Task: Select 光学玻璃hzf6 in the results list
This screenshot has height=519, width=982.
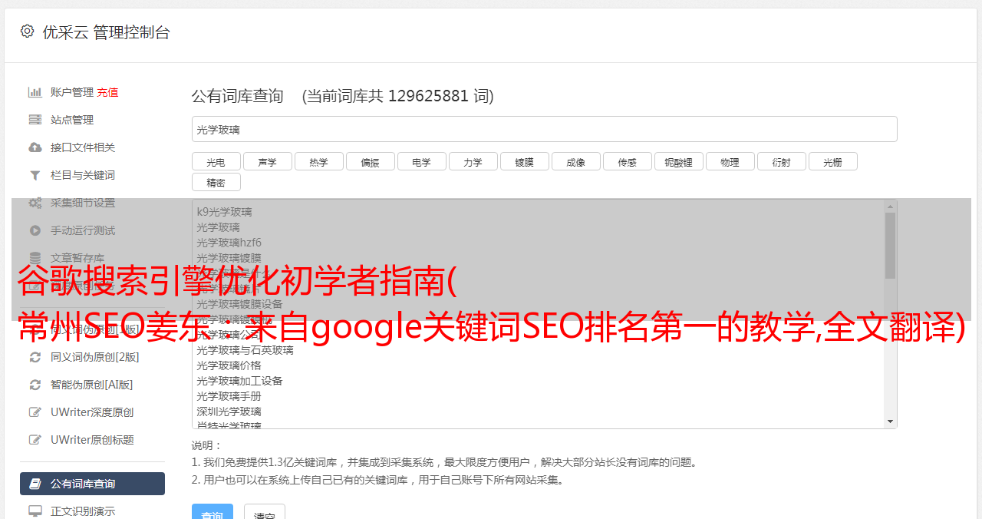Action: 229,243
